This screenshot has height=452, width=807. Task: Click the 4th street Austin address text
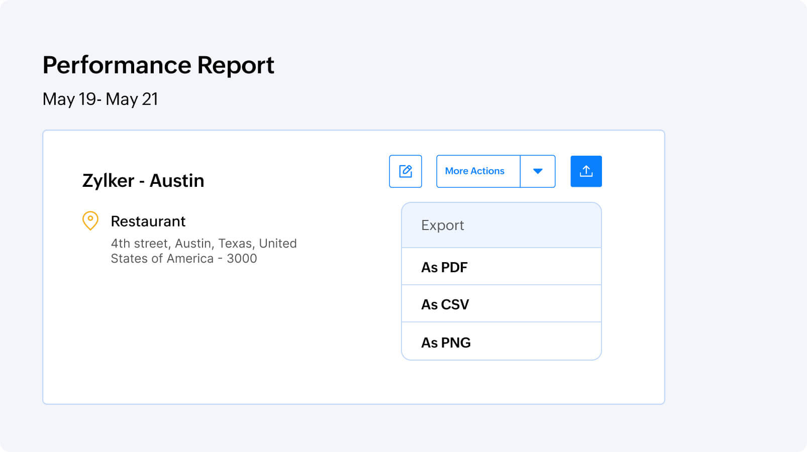coord(204,251)
